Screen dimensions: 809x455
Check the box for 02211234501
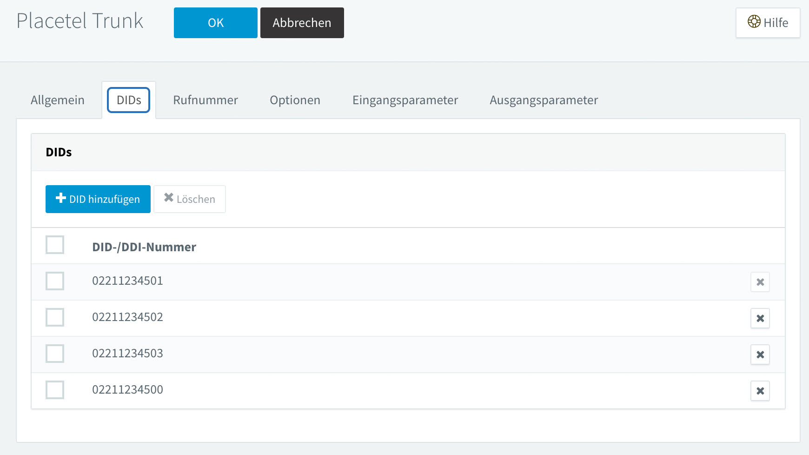point(55,281)
